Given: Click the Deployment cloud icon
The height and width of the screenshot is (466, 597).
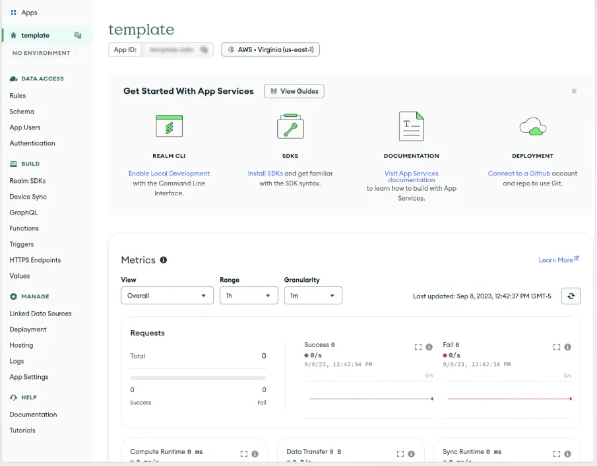Looking at the screenshot, I should pyautogui.click(x=532, y=125).
